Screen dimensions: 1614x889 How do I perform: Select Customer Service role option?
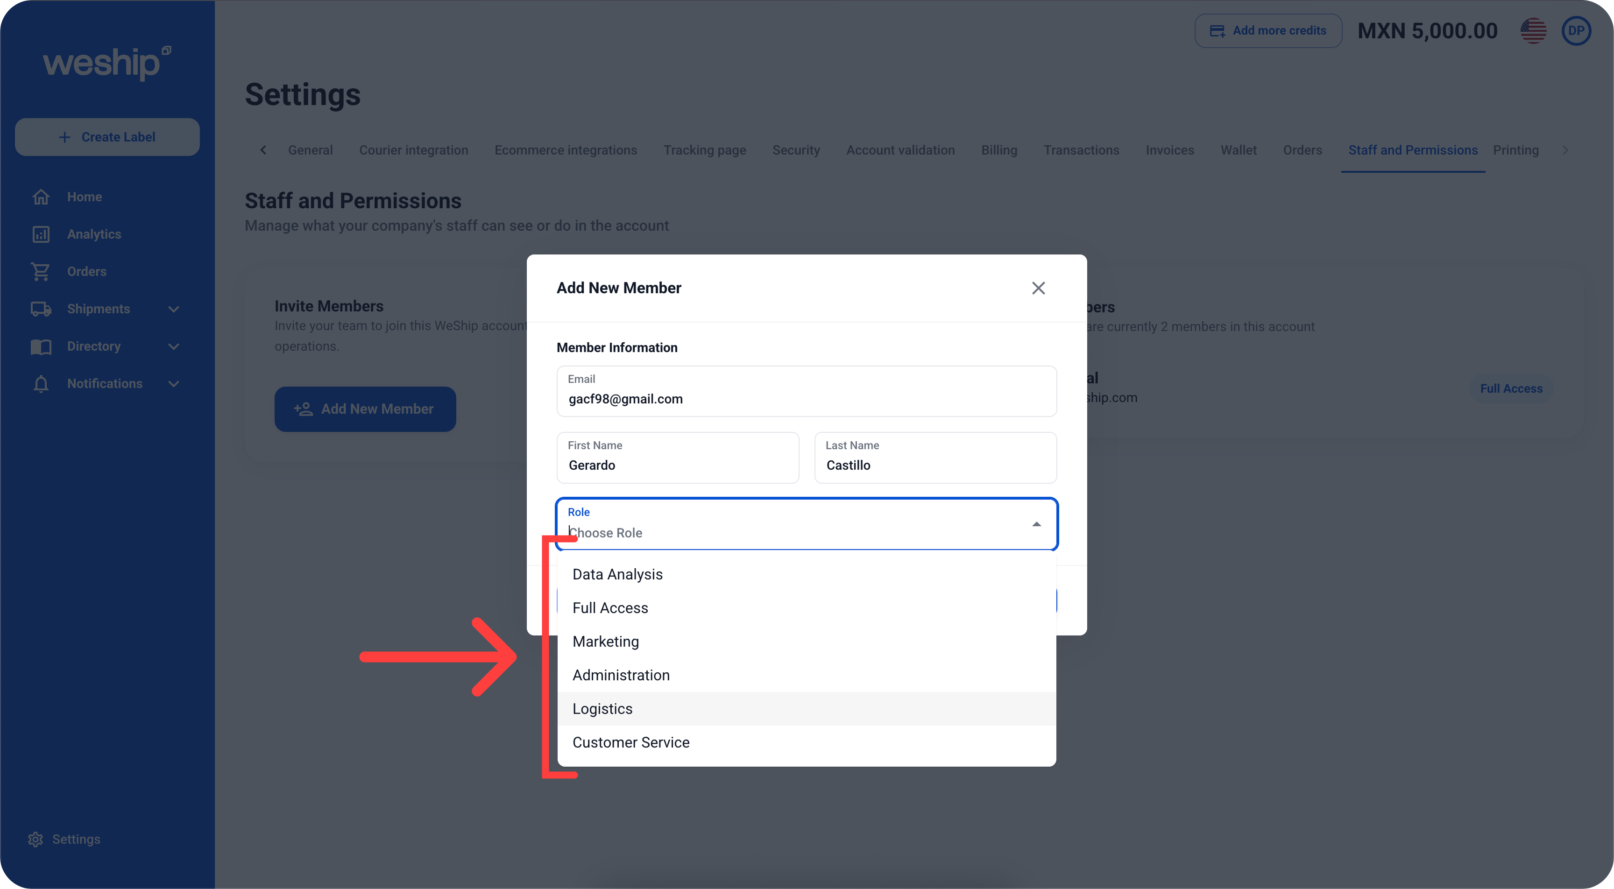(x=807, y=742)
